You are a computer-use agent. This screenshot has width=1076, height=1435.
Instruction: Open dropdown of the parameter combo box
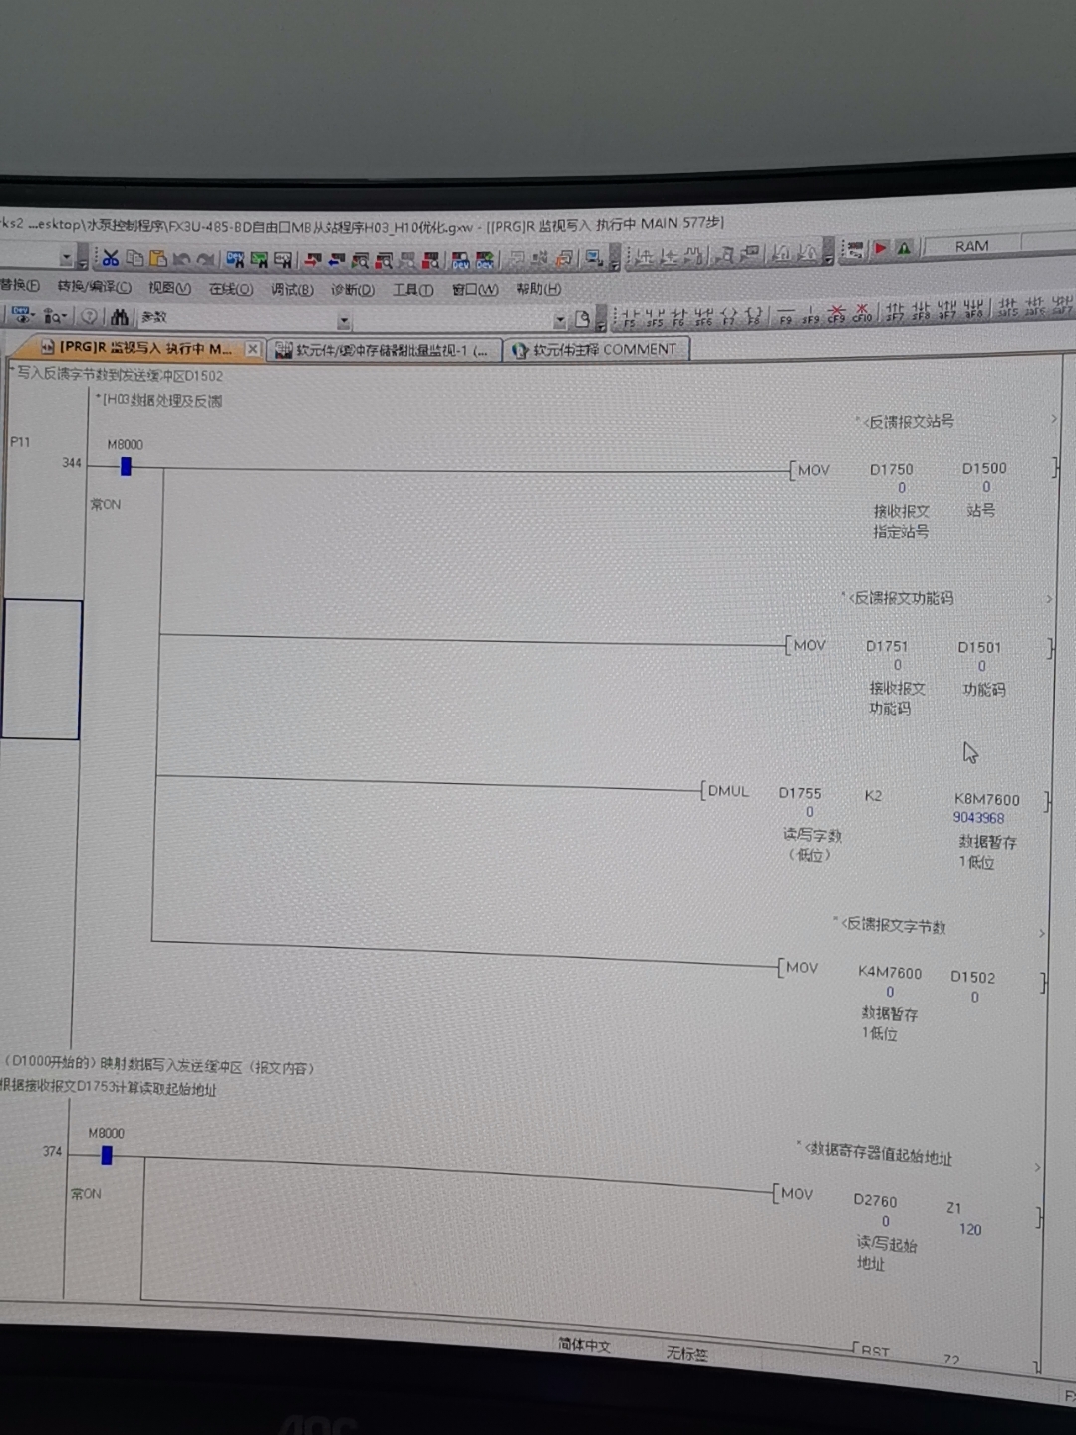point(344,321)
